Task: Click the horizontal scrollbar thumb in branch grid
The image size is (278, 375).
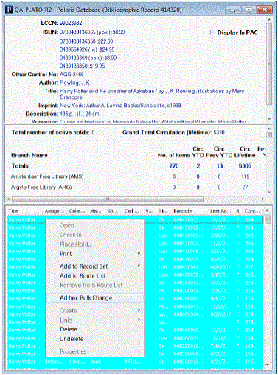Action: 108,199
